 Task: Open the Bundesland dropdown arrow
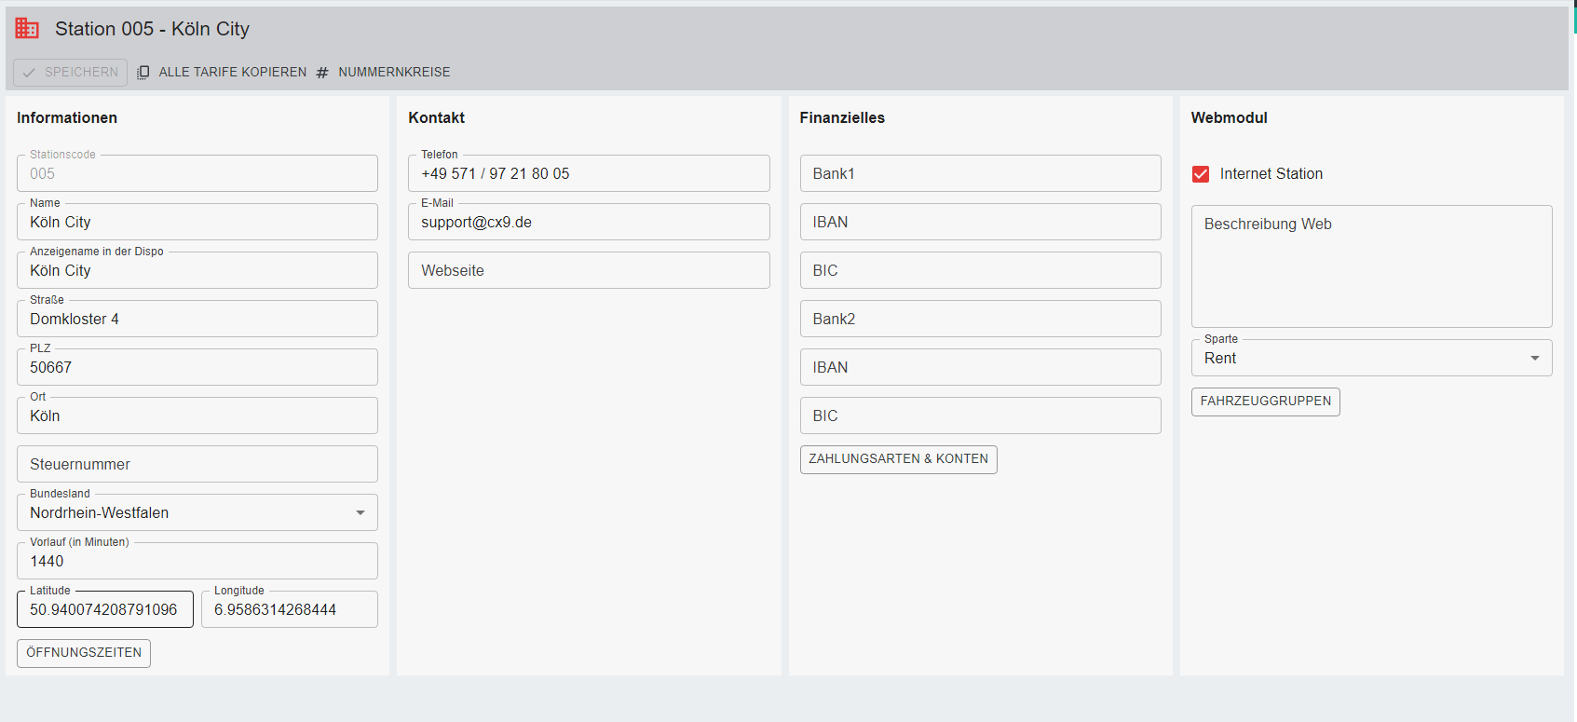(x=360, y=513)
